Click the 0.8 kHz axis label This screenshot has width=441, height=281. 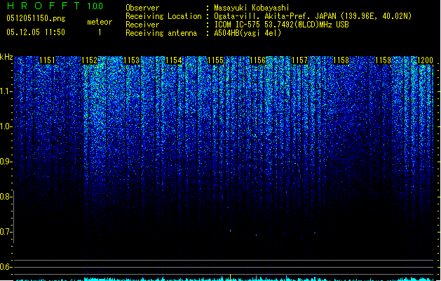[6, 197]
